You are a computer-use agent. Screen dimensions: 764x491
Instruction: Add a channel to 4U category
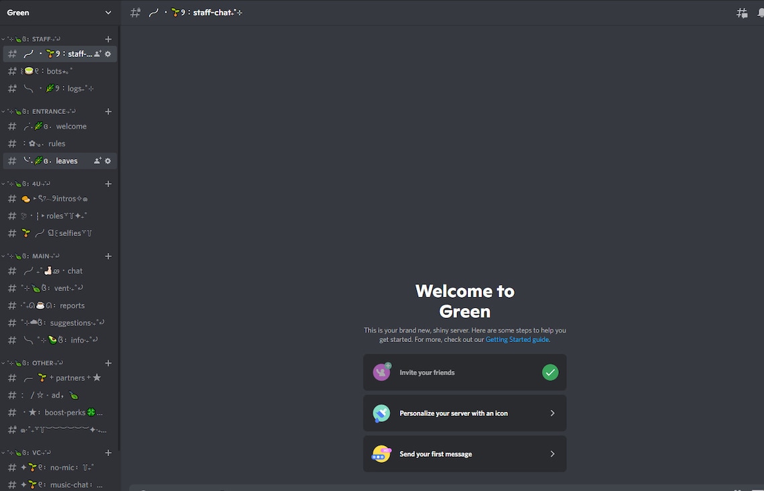tap(108, 184)
